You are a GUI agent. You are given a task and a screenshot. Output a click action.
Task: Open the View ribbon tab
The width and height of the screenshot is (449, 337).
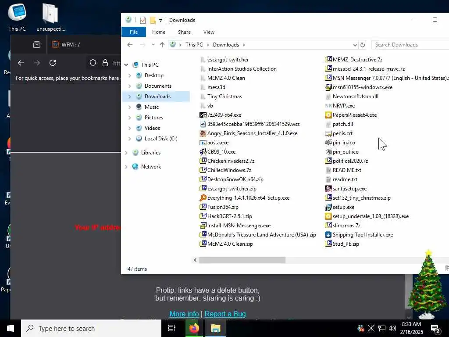(x=209, y=32)
